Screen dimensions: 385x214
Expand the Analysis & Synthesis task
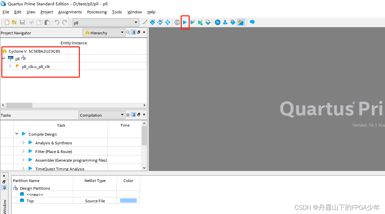pyautogui.click(x=23, y=142)
